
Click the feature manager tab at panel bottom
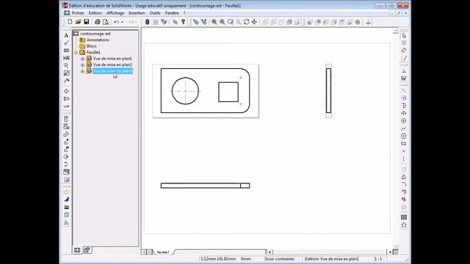[x=77, y=250]
